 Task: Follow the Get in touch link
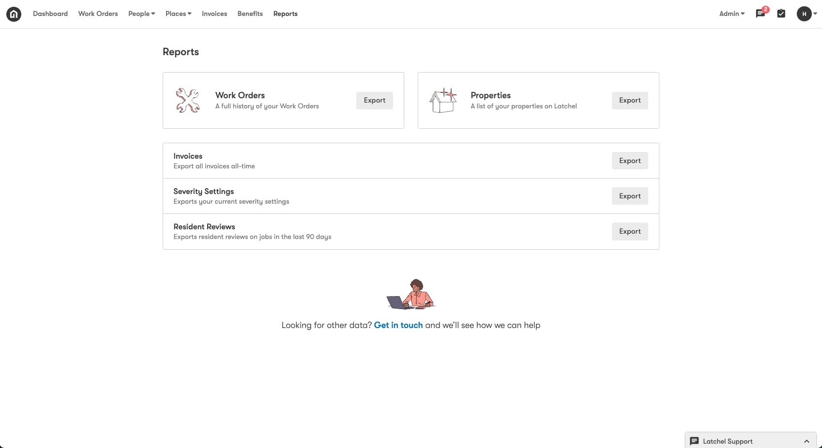coord(398,325)
